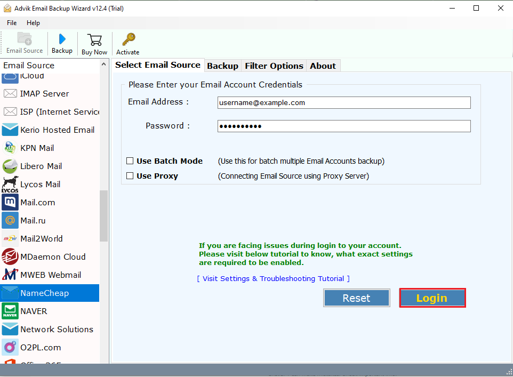513x377 pixels.
Task: Click the Email Address input field
Action: tap(344, 103)
